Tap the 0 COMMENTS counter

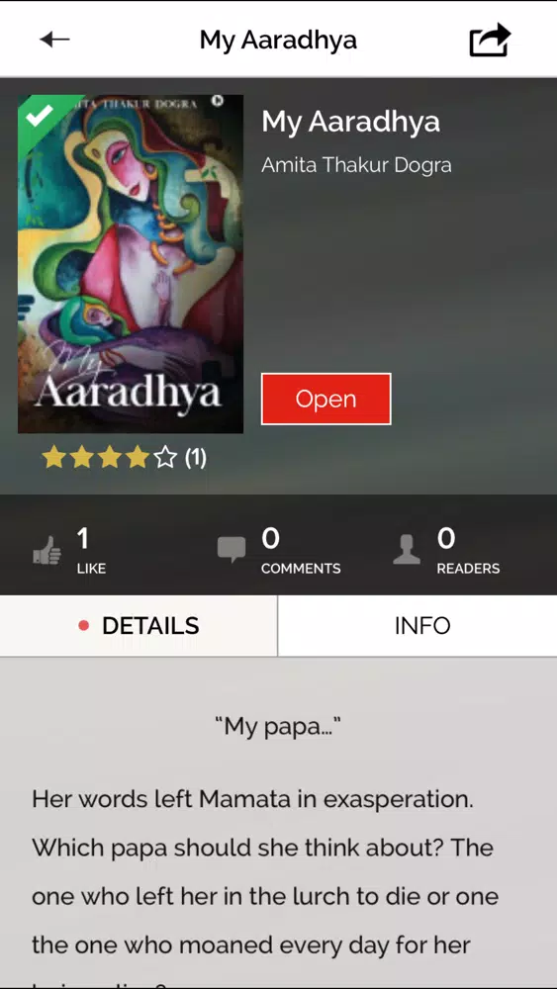pos(301,550)
